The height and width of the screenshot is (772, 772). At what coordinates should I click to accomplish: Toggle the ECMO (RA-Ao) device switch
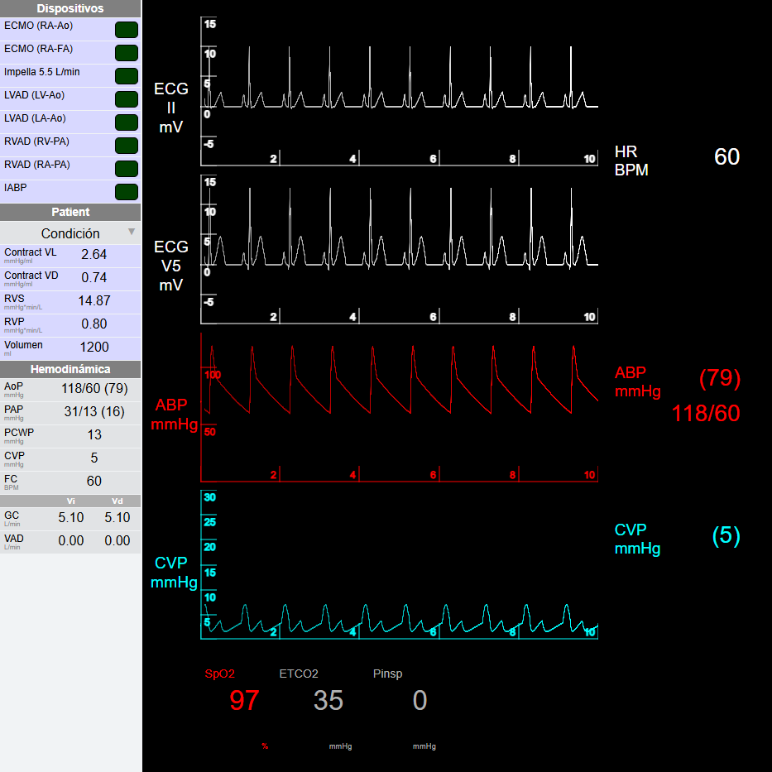[x=127, y=30]
